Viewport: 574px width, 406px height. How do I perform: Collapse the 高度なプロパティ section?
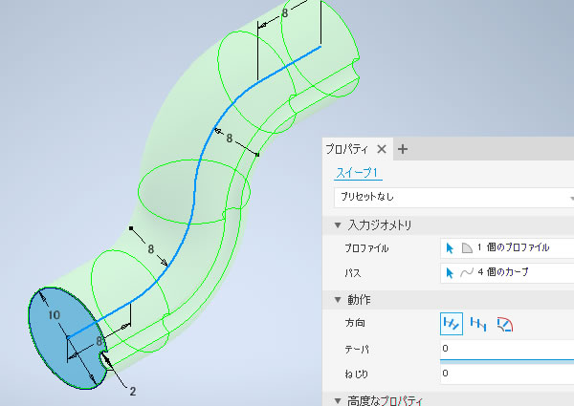click(x=338, y=401)
